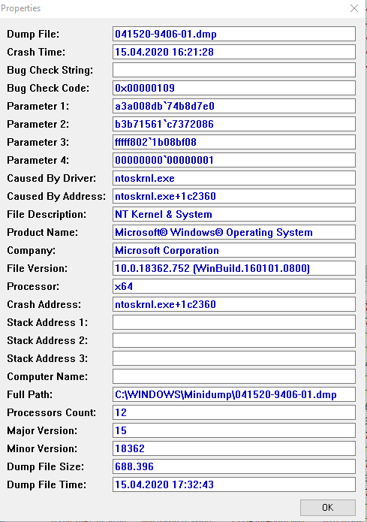Screen dimensions: 367x522
Task: Click the Parameter 1 value field
Action: click(x=234, y=106)
